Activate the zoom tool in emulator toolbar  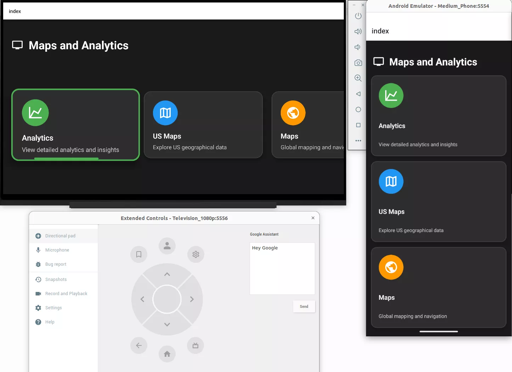pos(358,78)
